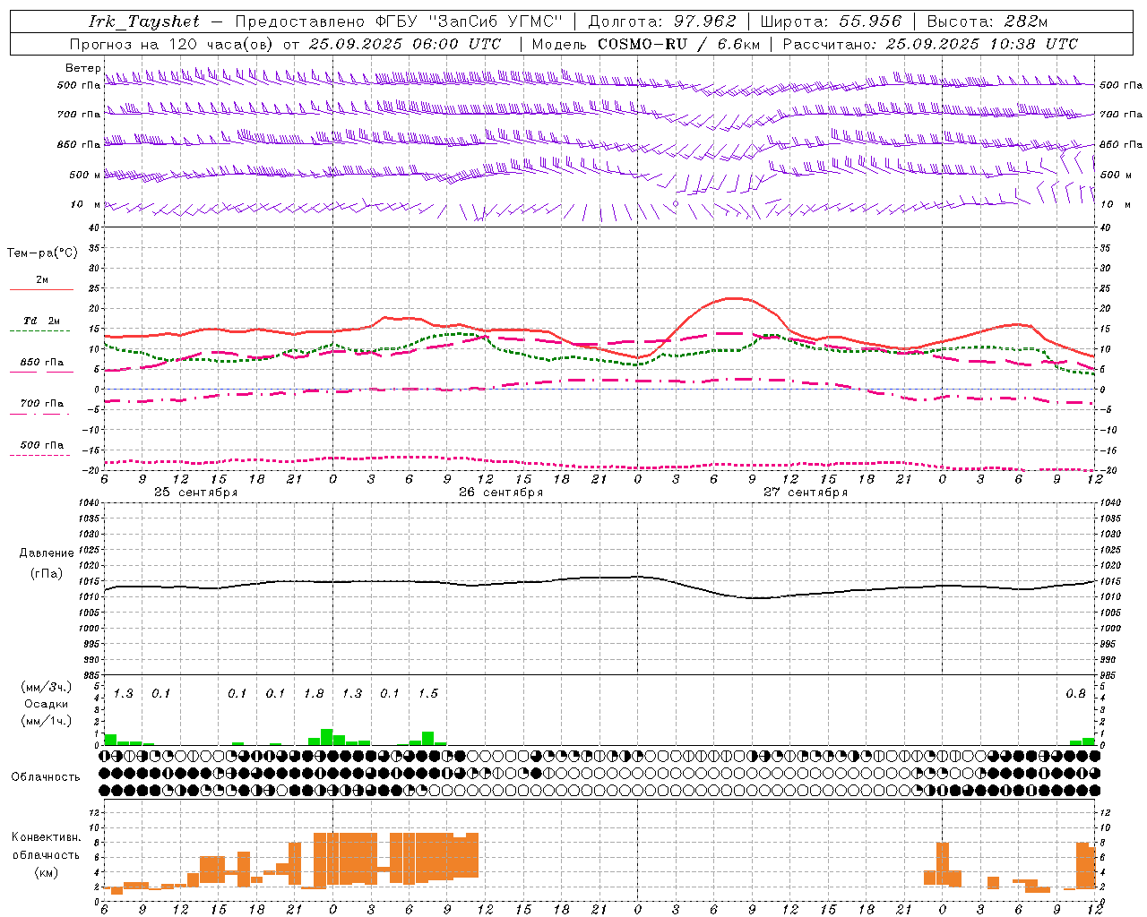Image resolution: width=1147 pixels, height=917 pixels.
Task: Click the precipitation value '0.8'
Action: [x=1076, y=693]
